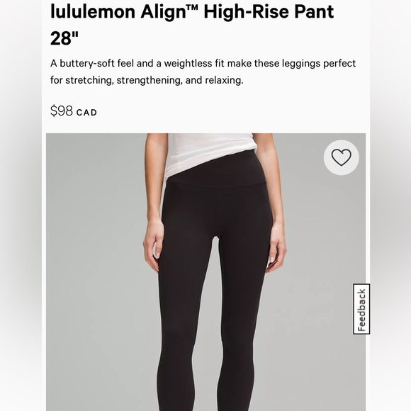Open the vertical Feedback tab
The width and height of the screenshot is (411, 411).
click(361, 309)
